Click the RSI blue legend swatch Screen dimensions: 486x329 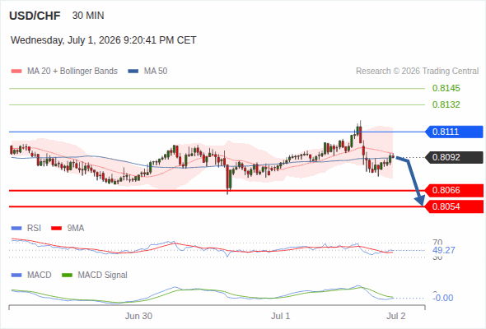(16, 229)
